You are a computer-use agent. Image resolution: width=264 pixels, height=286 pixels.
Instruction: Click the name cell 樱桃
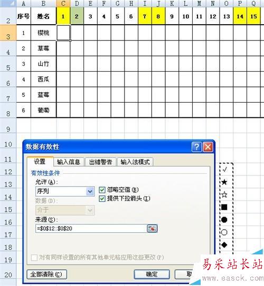tap(43, 33)
